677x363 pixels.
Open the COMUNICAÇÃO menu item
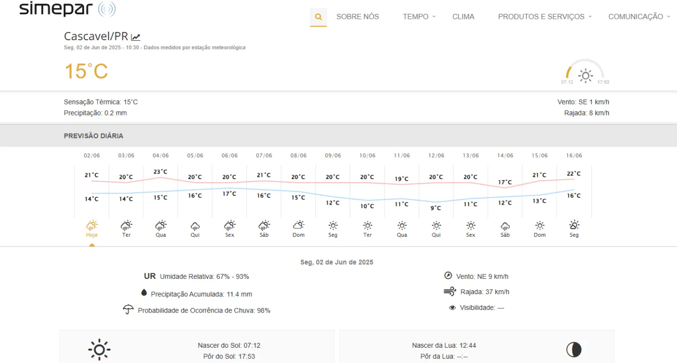click(x=635, y=17)
